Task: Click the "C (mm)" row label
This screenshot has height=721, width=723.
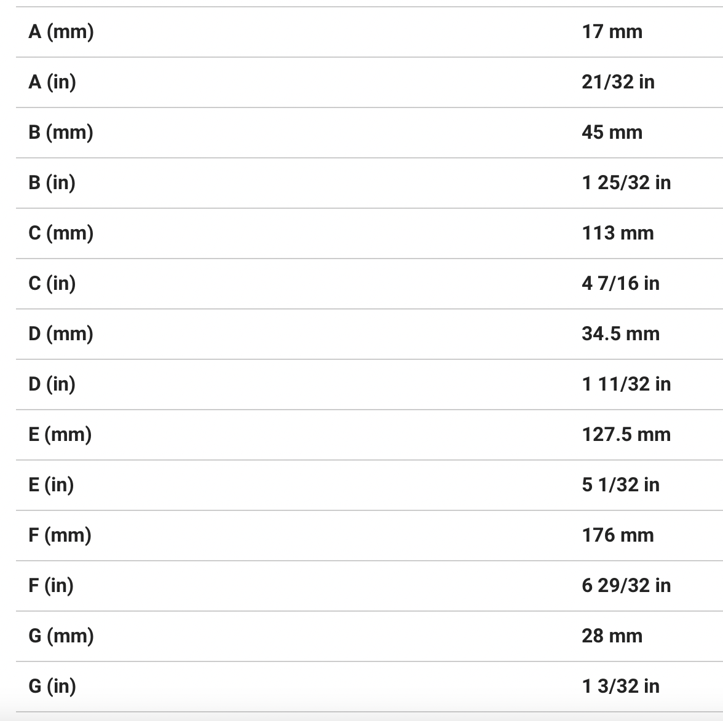Action: coord(61,233)
